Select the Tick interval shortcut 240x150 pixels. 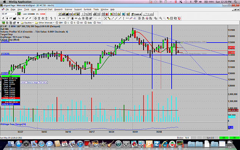click(97, 23)
